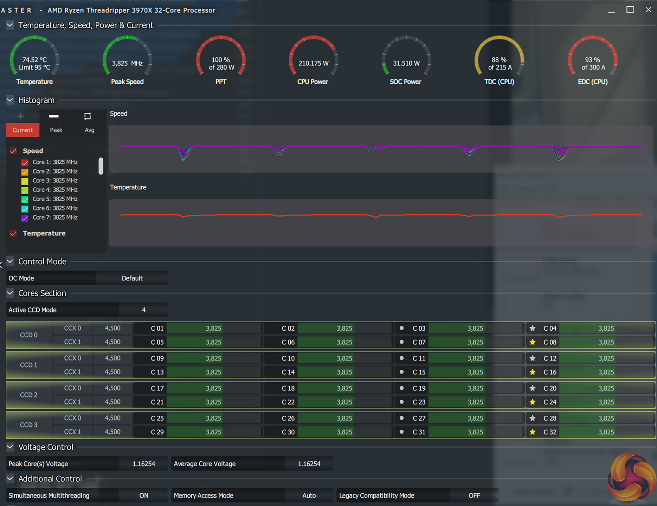
Task: Click the gray star beside C 12
Action: click(533, 358)
